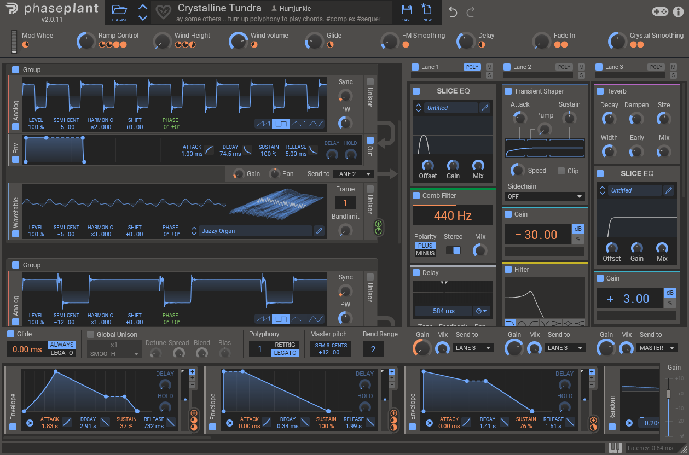Viewport: 689px width, 455px height.
Task: Open the Sidechain OFF dropdown
Action: tap(545, 196)
